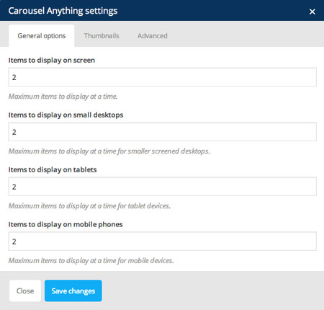This screenshot has width=324, height=310.
Task: Click the Items to display on screen field
Action: click(163, 77)
